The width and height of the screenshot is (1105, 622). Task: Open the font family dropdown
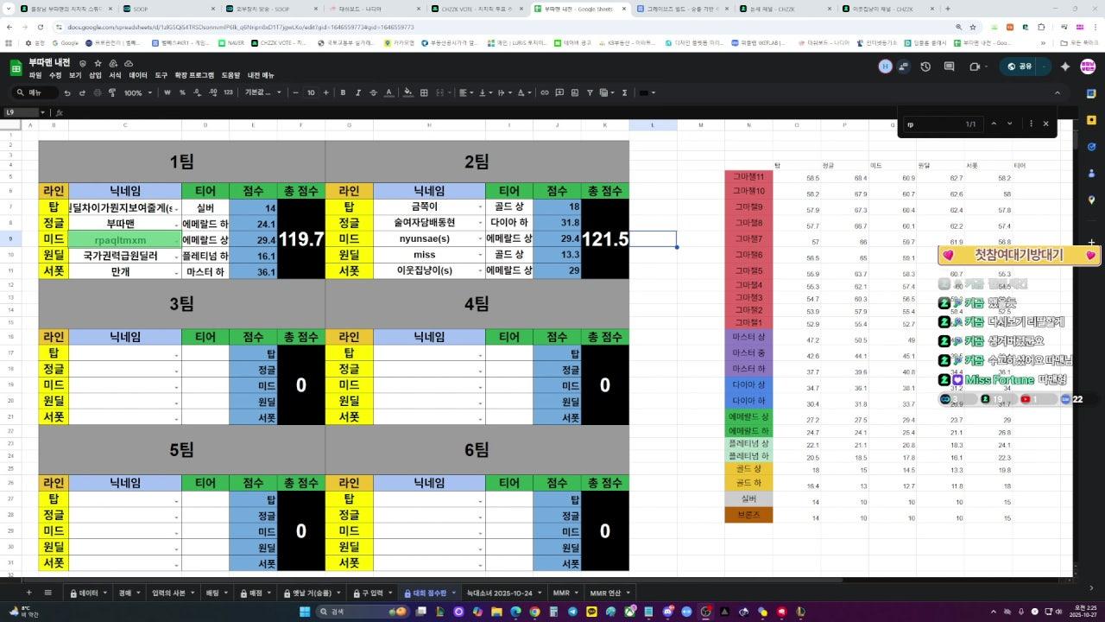click(263, 92)
